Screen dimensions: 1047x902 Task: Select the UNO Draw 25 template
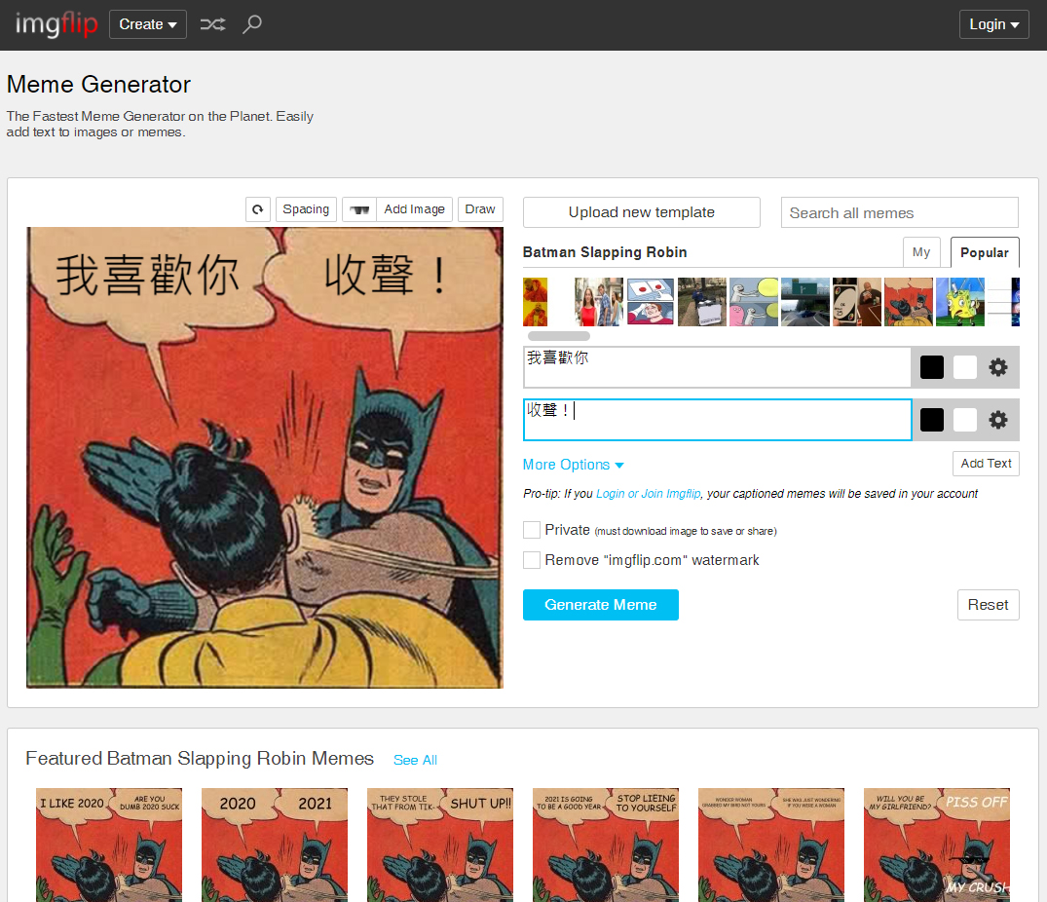pyautogui.click(x=857, y=302)
